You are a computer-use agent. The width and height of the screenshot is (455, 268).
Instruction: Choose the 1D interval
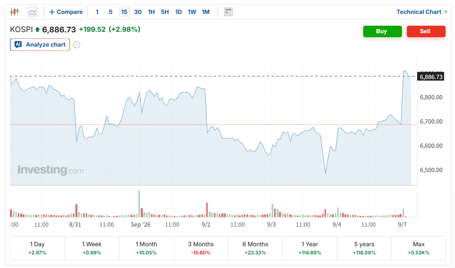[179, 12]
